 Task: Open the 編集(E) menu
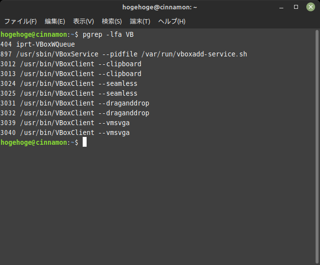pyautogui.click(x=55, y=21)
